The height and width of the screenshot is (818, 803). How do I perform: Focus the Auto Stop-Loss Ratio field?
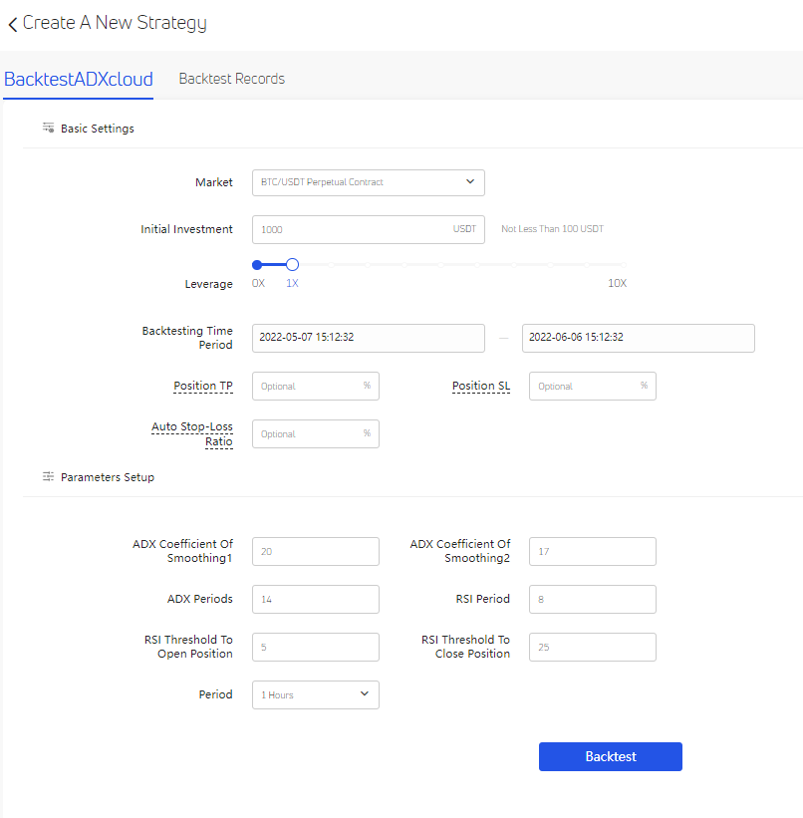[x=309, y=433]
